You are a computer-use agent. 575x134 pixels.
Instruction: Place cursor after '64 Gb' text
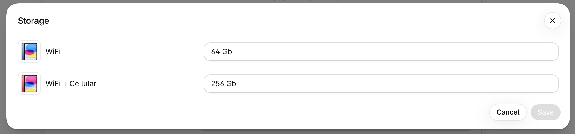[x=233, y=52]
